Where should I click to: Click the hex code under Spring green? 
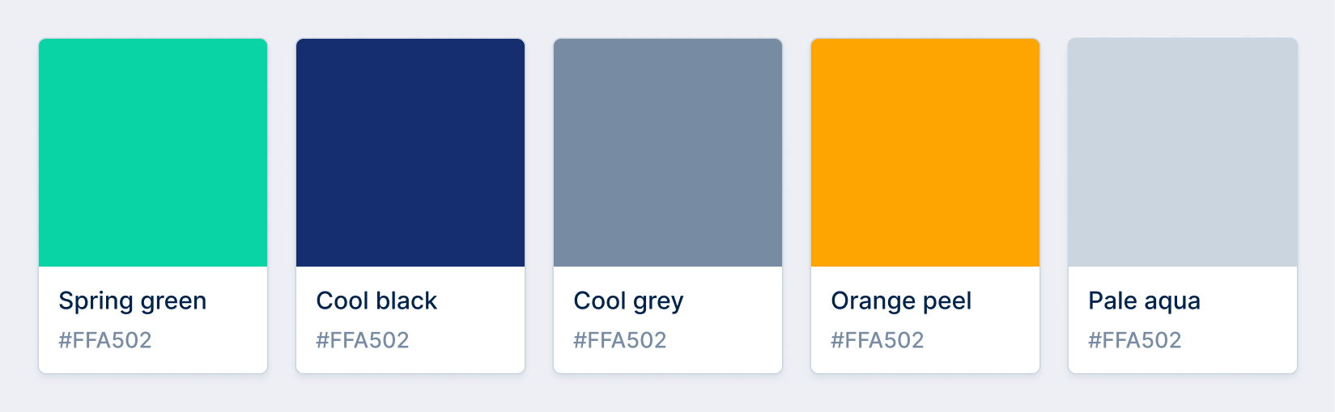pos(105,340)
